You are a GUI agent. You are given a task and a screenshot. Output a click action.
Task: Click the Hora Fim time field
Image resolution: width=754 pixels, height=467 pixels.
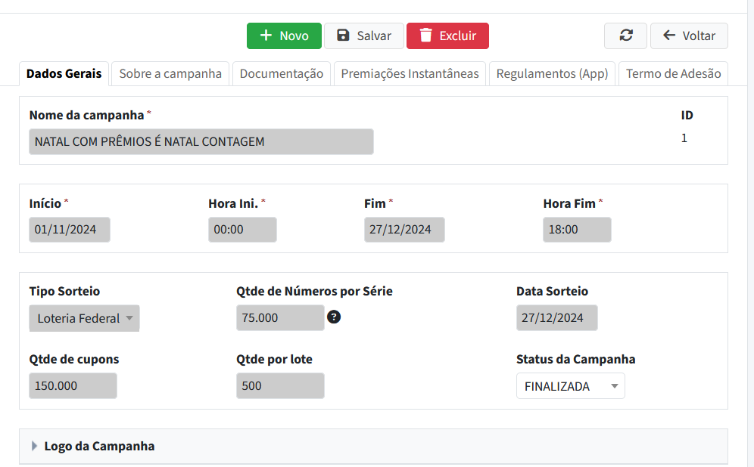tap(576, 230)
